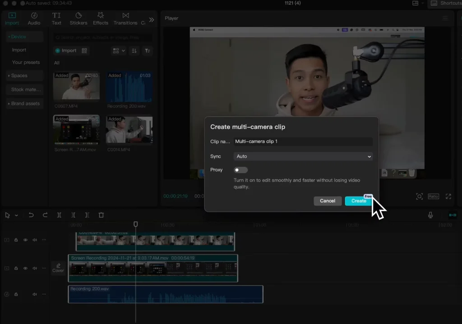
Task: Click the Cover button
Action: click(58, 268)
